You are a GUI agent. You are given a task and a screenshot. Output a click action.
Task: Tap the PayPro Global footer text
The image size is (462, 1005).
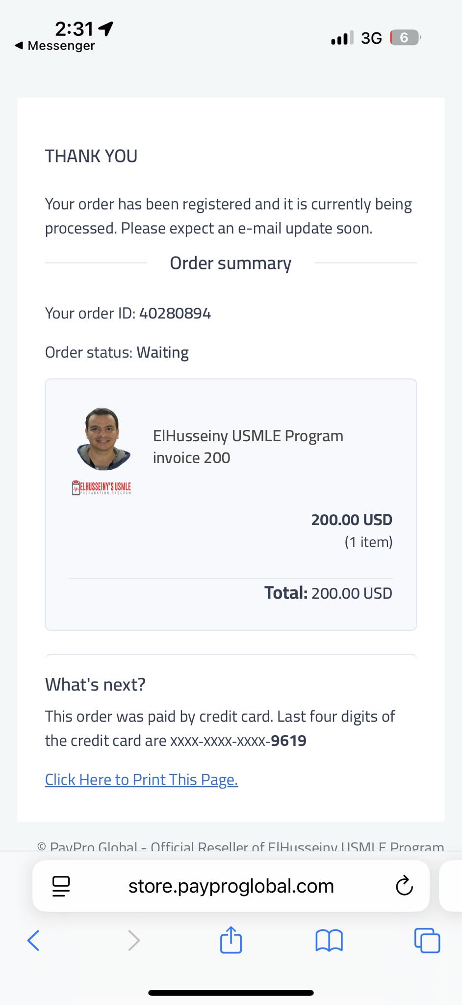point(240,846)
